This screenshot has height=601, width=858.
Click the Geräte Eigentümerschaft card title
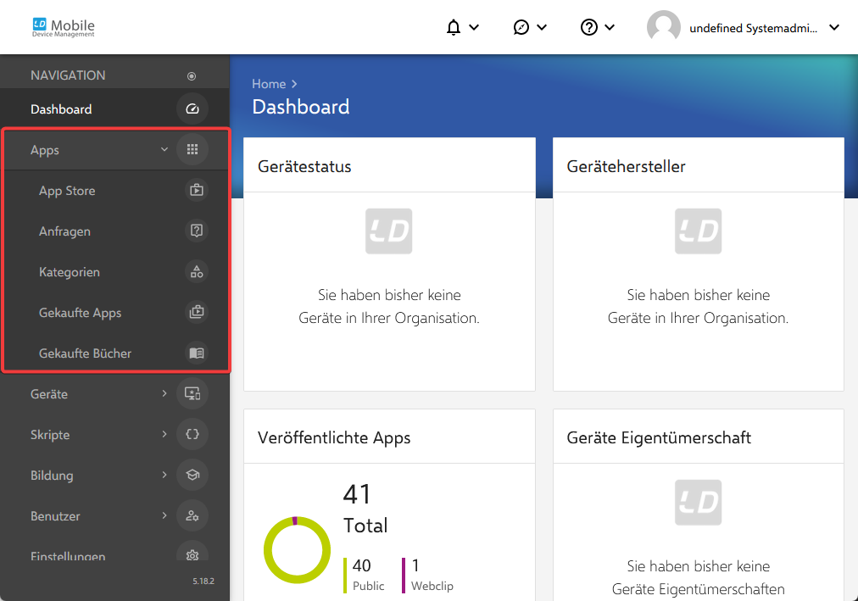tap(659, 437)
